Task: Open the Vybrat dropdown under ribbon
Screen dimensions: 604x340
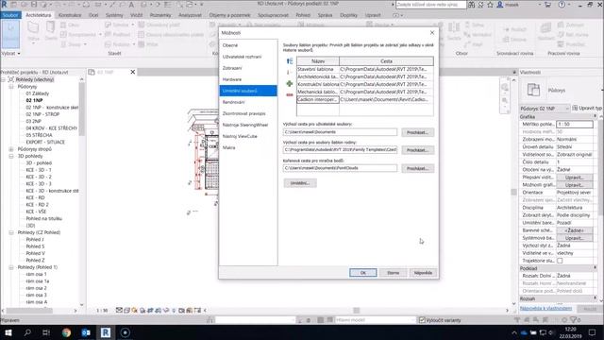Action: click(10, 53)
